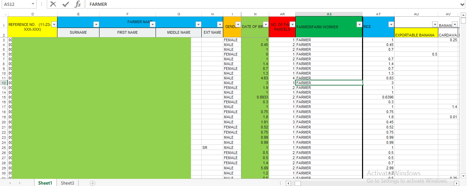Viewport: 467px width, 186px height.
Task: Select column AS header
Action: 329,14
